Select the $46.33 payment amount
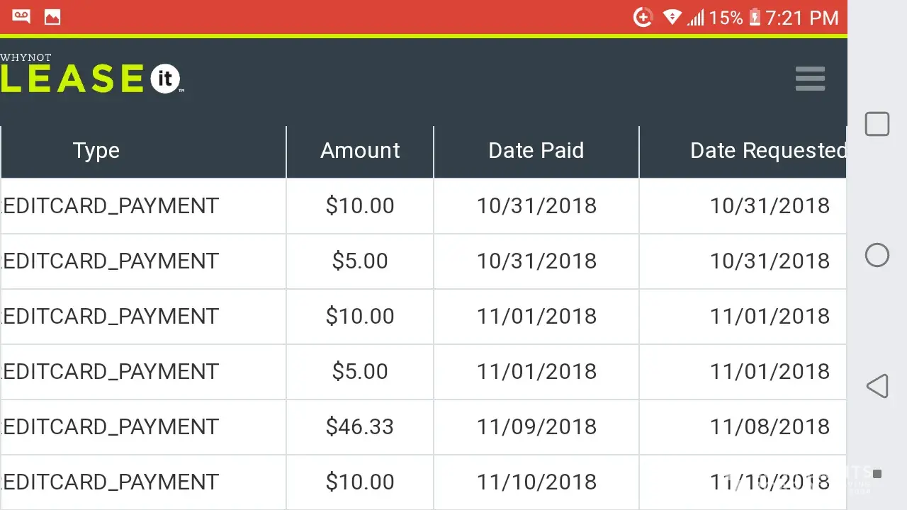 click(360, 426)
